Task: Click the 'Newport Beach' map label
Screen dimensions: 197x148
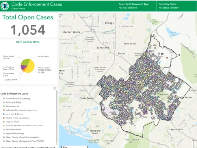Action: pyautogui.click(x=95, y=132)
